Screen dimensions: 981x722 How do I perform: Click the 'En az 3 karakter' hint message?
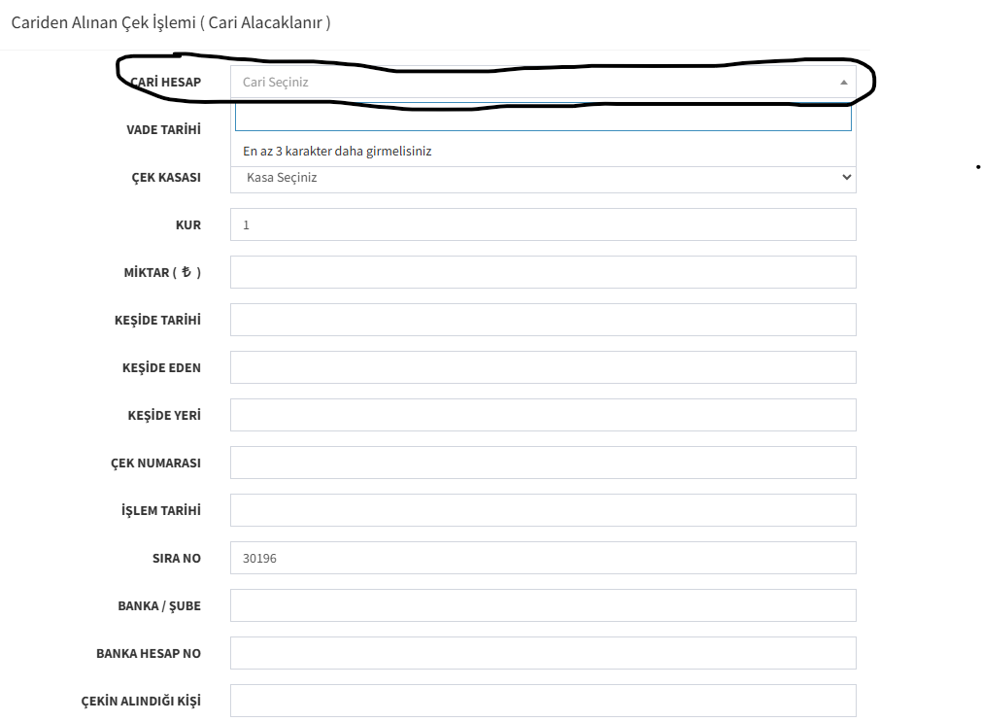pos(337,152)
